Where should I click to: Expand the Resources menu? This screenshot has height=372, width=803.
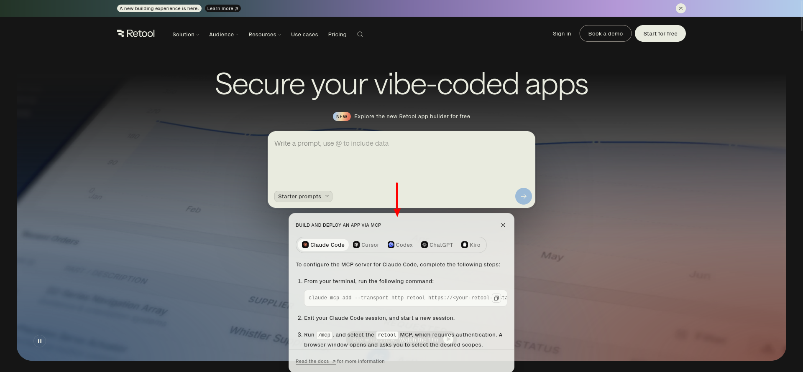tap(265, 35)
